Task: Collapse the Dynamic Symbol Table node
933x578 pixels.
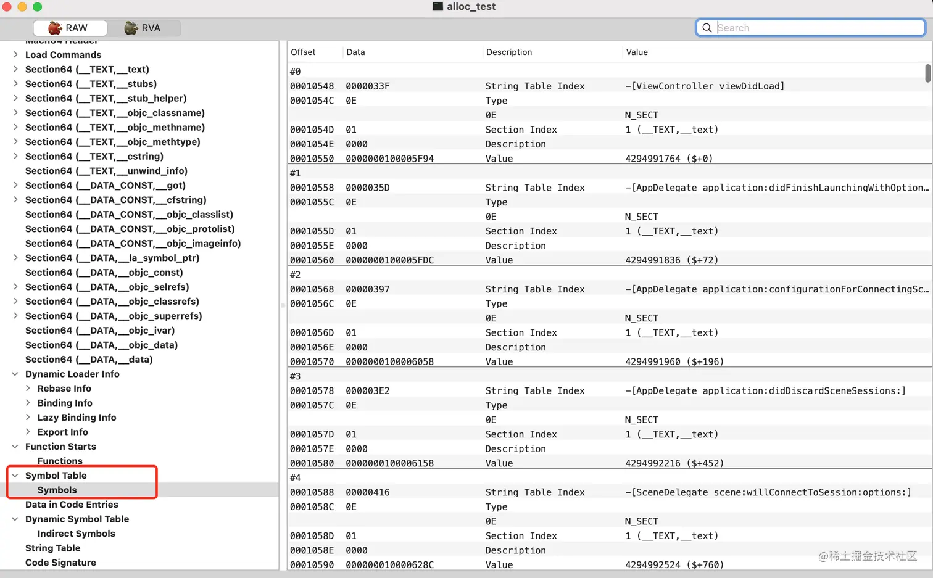Action: click(15, 519)
